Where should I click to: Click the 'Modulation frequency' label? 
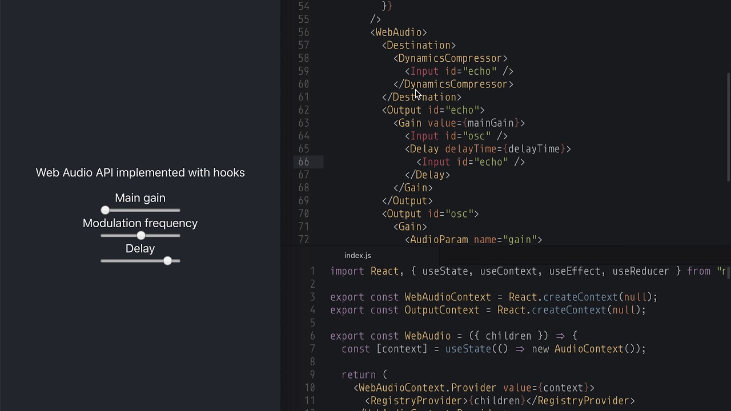(x=140, y=223)
